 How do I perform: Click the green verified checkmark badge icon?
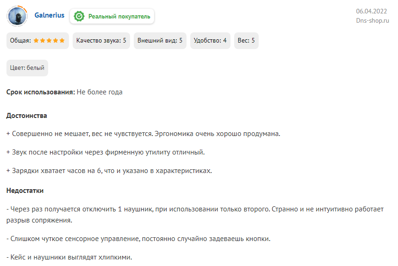pyautogui.click(x=79, y=16)
